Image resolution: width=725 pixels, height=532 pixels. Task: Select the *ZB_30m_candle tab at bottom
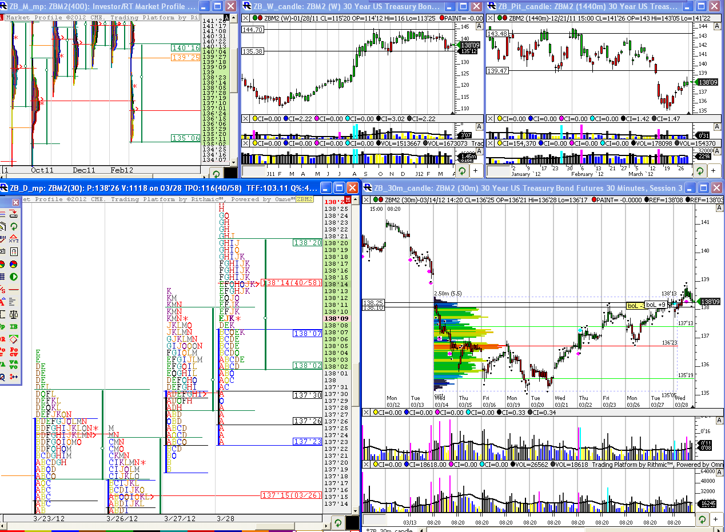[389, 530]
